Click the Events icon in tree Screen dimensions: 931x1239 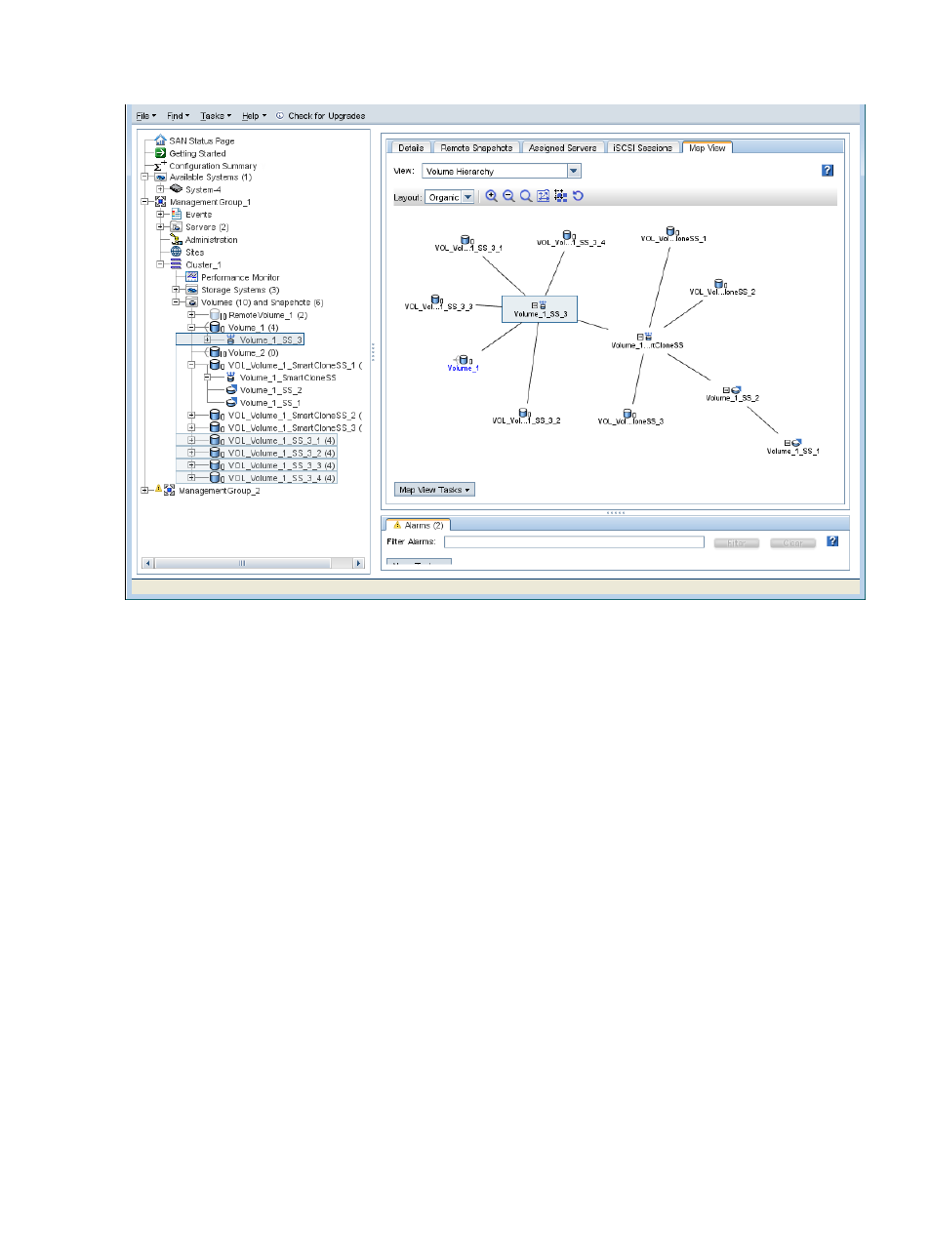(x=177, y=215)
